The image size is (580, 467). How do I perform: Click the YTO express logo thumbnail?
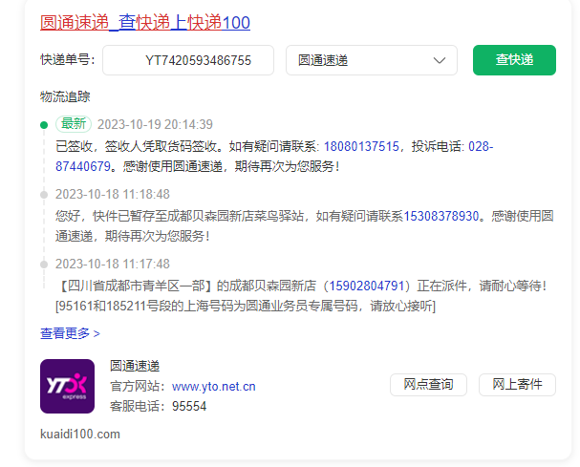coord(67,386)
